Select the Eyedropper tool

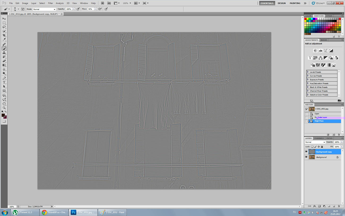point(4,40)
